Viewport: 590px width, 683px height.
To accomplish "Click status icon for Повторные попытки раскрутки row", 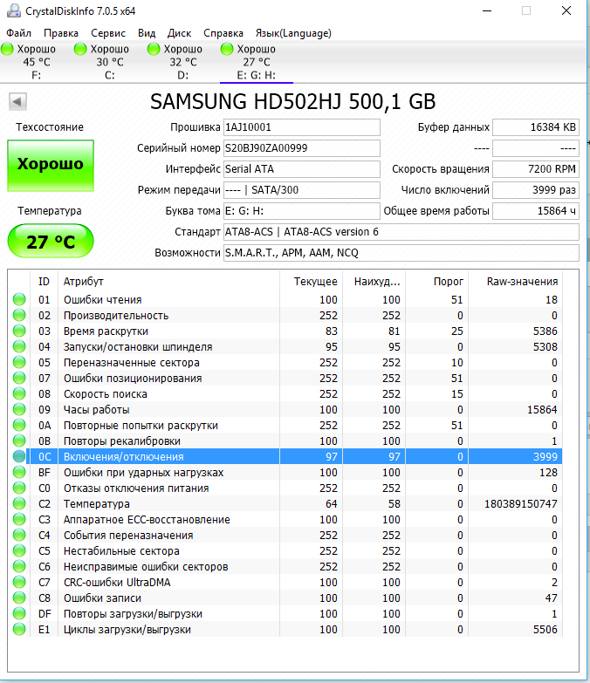I will click(19, 425).
